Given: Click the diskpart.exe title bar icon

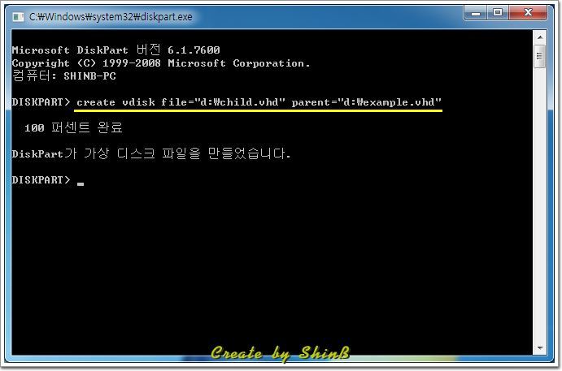Looking at the screenshot, I should pyautogui.click(x=18, y=17).
